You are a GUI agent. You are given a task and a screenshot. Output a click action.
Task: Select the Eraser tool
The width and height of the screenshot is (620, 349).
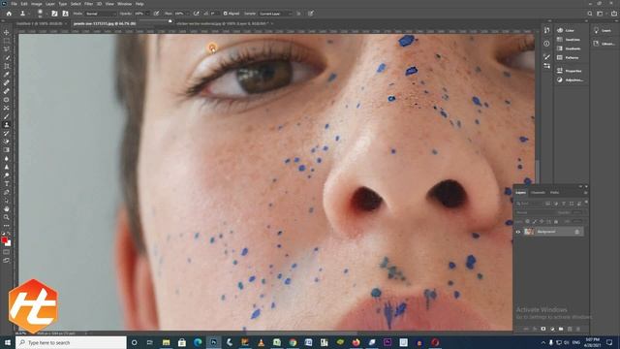(x=7, y=142)
